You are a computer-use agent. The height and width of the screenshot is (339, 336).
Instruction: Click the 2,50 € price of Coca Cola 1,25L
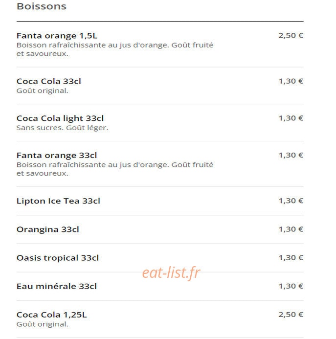pos(291,315)
